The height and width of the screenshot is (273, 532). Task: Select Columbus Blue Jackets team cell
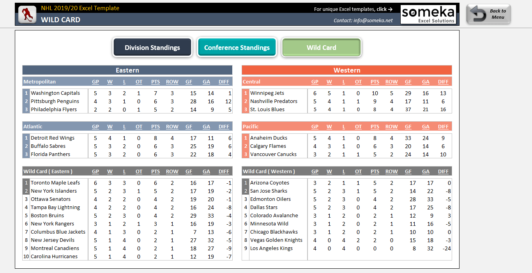(58, 232)
